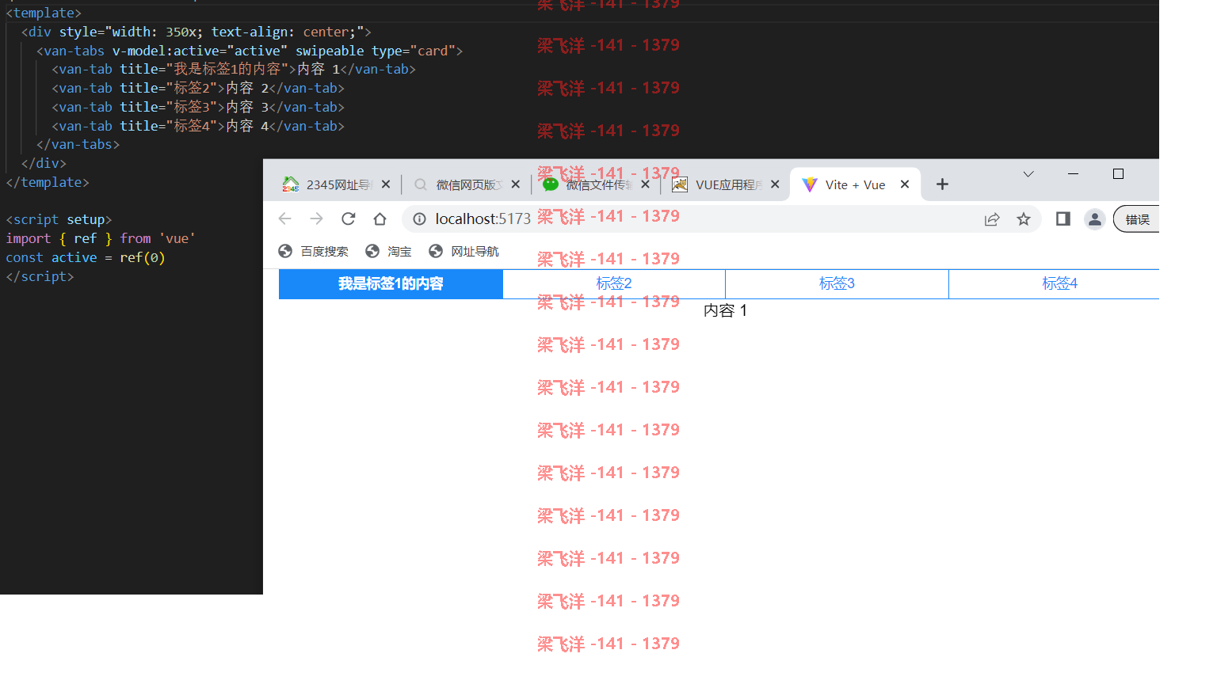The height and width of the screenshot is (684, 1217).
Task: Click ref(0) in the script code
Action: 143,257
